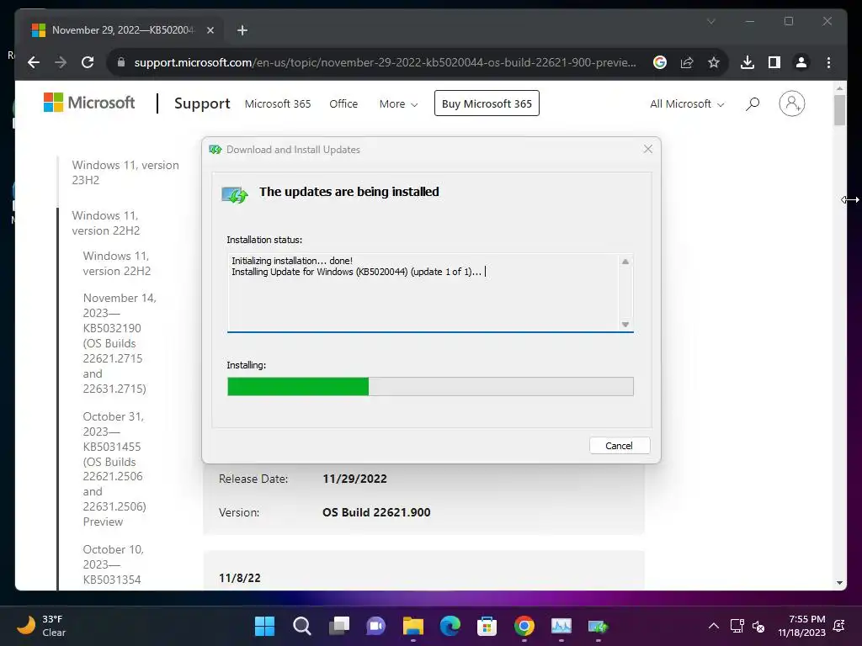Click inside the installation status text box
This screenshot has height=646, width=862.
tap(423, 292)
